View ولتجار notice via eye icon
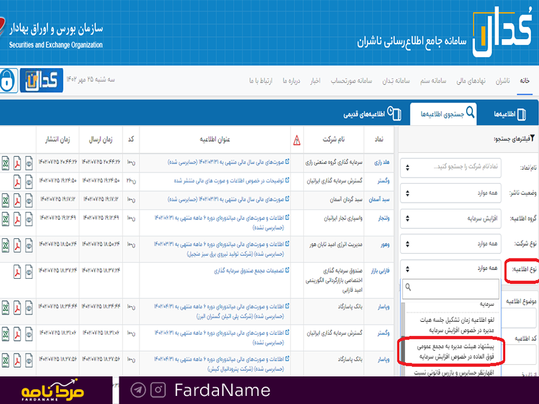The height and width of the screenshot is (404, 539). pos(29,220)
